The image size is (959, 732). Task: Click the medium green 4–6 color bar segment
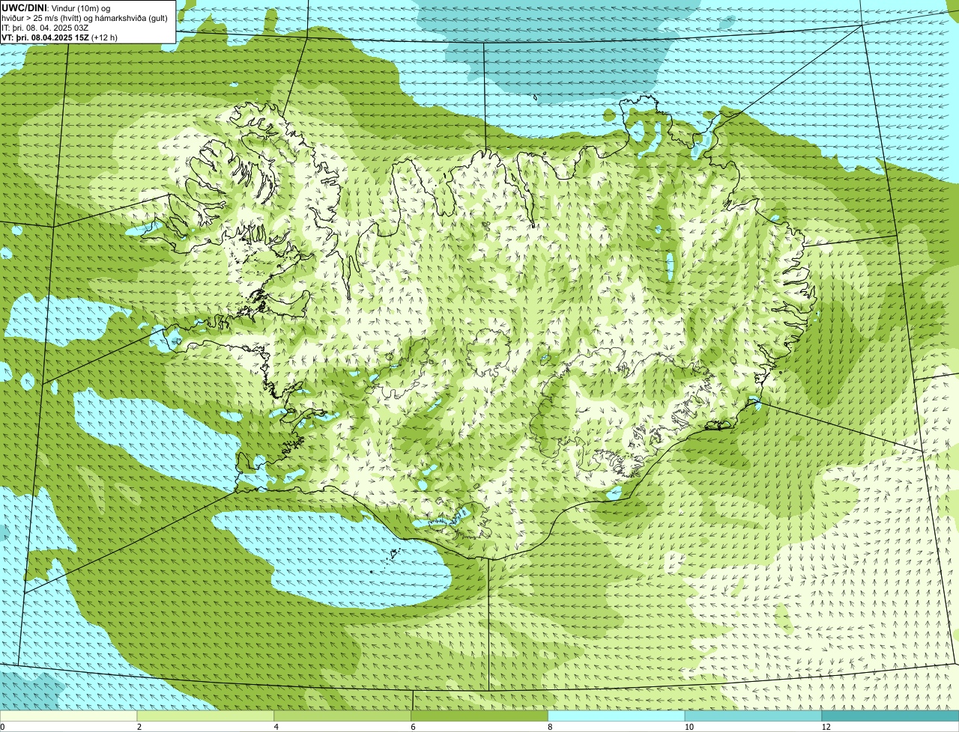click(x=343, y=716)
